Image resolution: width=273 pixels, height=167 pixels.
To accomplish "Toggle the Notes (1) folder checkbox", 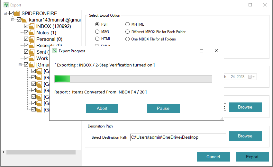I will click(x=26, y=33).
